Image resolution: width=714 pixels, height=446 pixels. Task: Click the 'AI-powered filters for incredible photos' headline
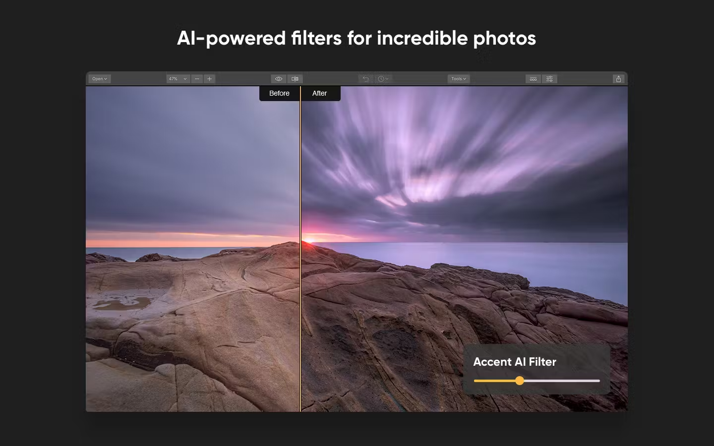357,38
